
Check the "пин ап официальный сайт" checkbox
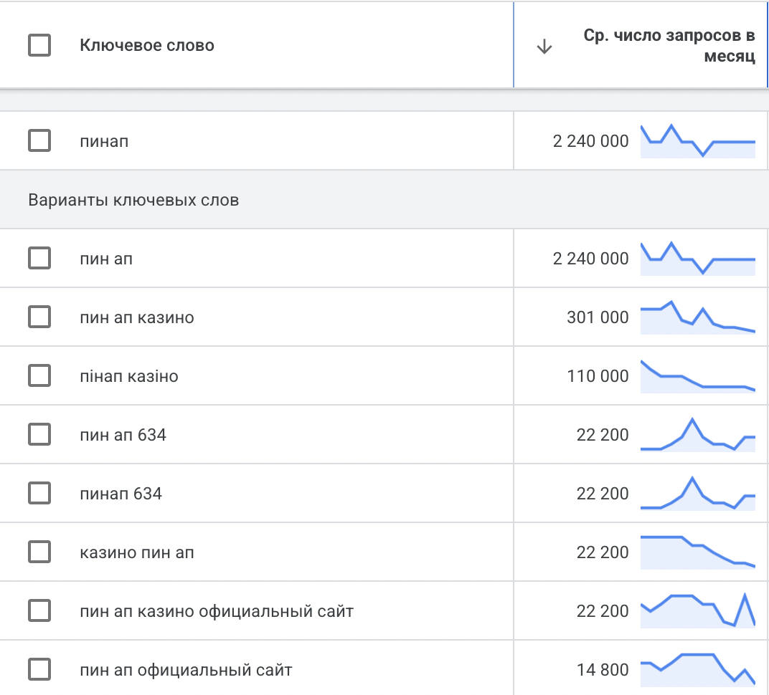tap(39, 670)
